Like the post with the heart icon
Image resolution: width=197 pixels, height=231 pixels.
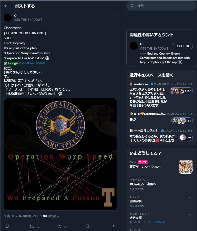[x=60, y=226]
